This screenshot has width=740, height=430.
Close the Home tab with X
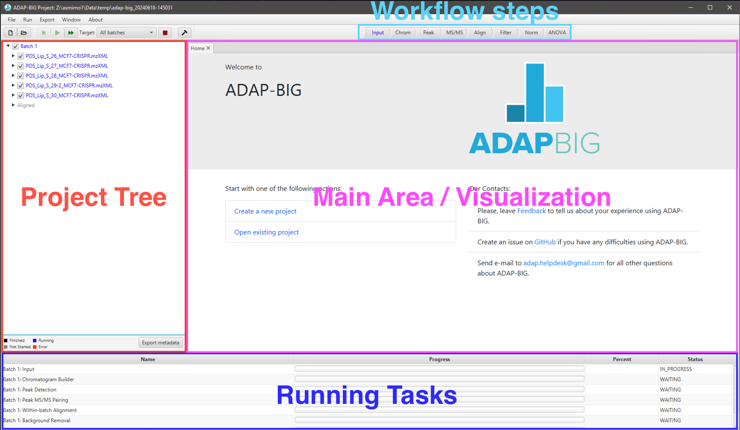[x=208, y=48]
